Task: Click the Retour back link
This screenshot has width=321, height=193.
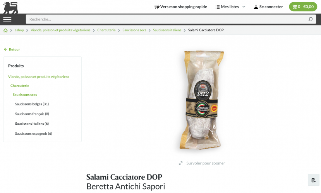Action: click(x=12, y=49)
